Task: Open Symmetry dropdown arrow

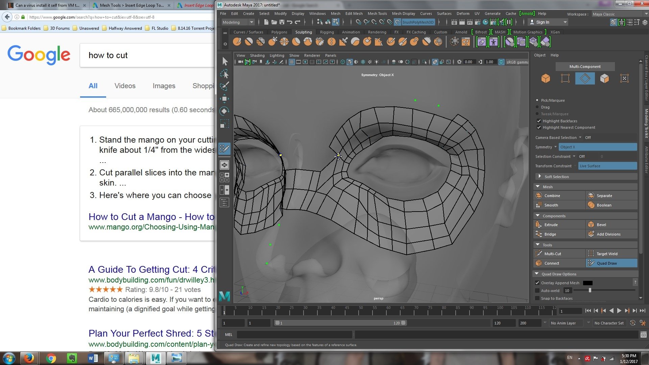Action: 555,147
